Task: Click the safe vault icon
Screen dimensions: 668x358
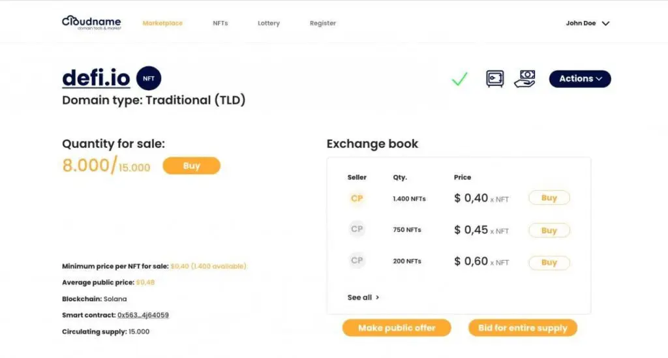Action: tap(495, 79)
